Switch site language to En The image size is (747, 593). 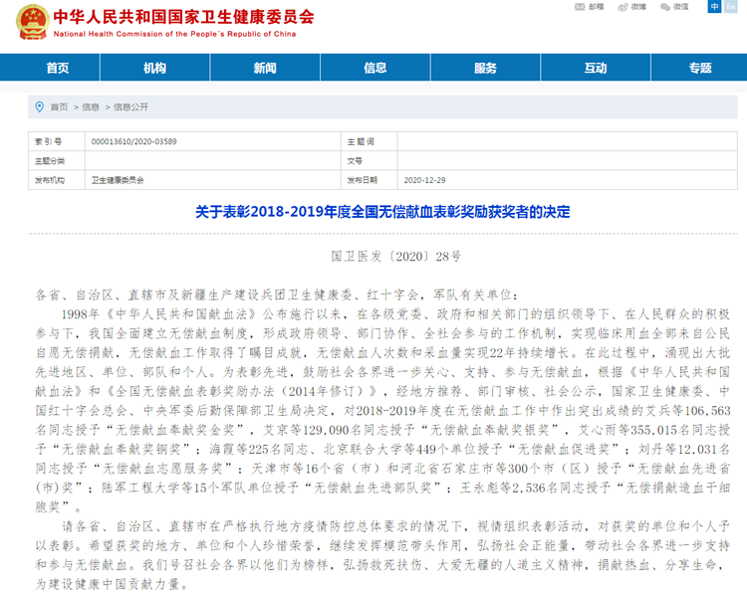click(x=730, y=6)
